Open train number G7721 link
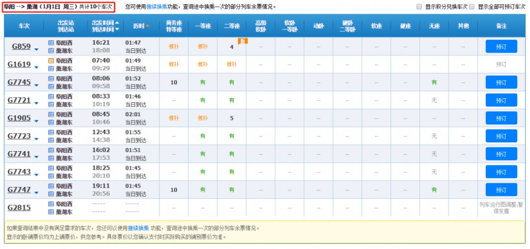This screenshot has height=249, width=530. [19, 100]
